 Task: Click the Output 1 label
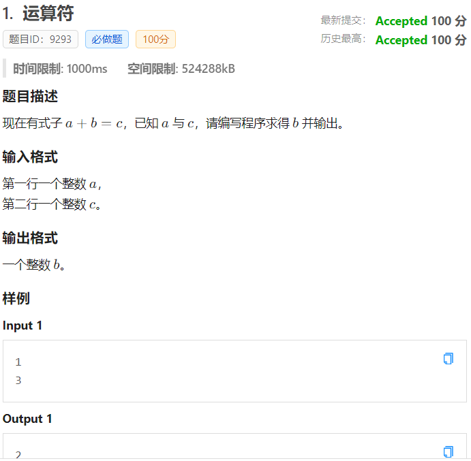pyautogui.click(x=27, y=419)
